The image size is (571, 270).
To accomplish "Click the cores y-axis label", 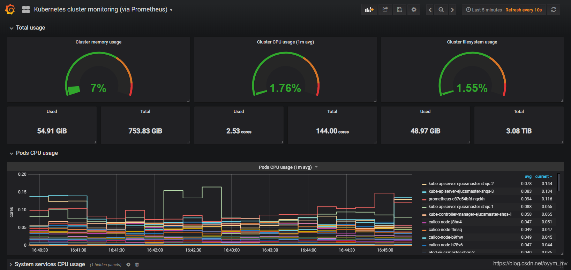I will tap(12, 212).
